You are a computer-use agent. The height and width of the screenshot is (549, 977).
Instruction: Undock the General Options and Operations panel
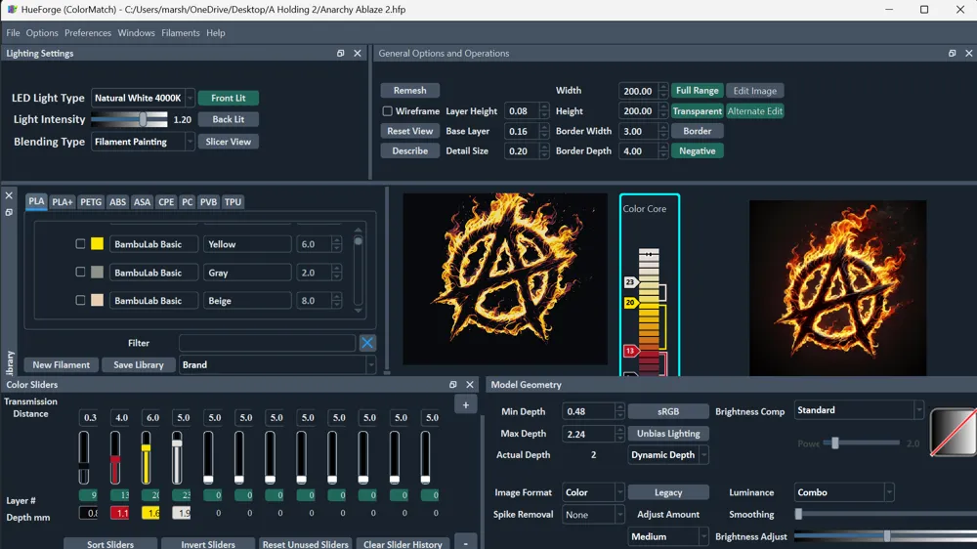tap(952, 54)
